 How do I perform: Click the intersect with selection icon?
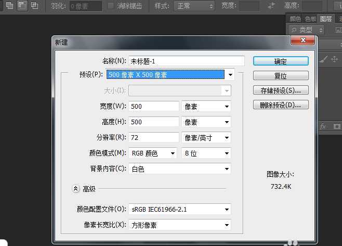[34, 6]
